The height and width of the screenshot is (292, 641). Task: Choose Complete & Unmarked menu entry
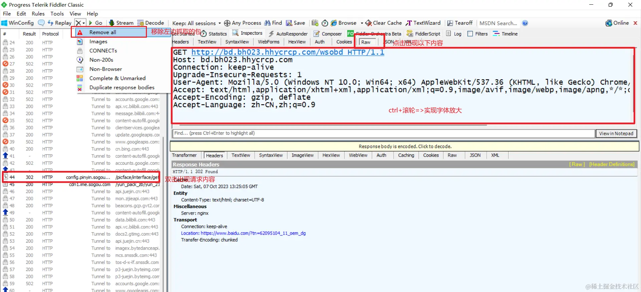point(117,78)
